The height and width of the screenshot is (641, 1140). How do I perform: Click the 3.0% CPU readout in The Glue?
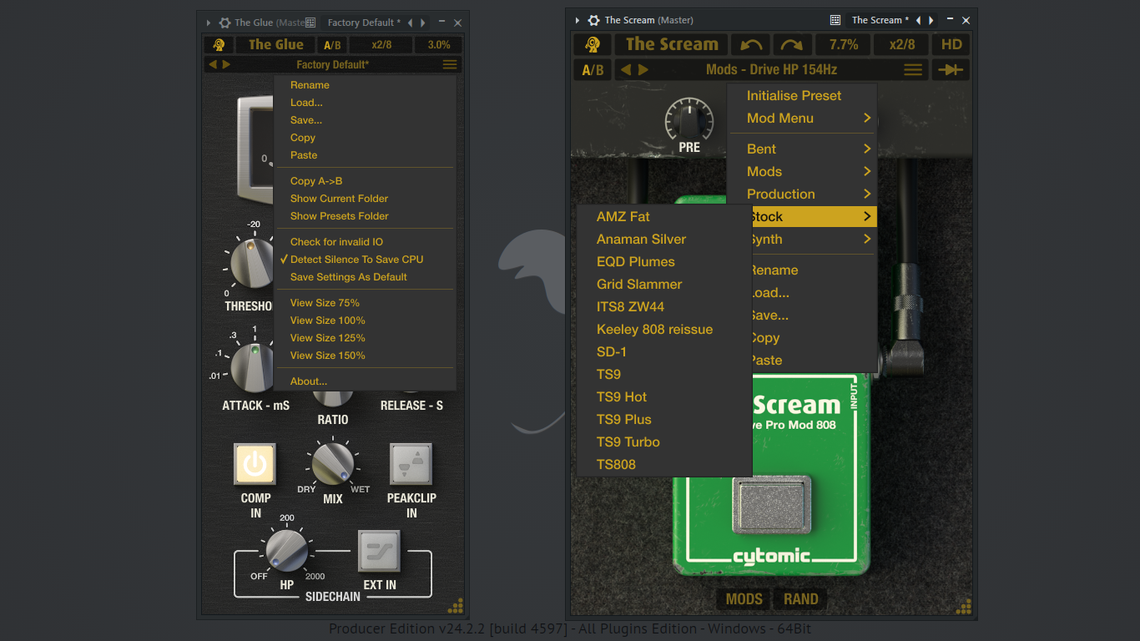click(x=439, y=45)
